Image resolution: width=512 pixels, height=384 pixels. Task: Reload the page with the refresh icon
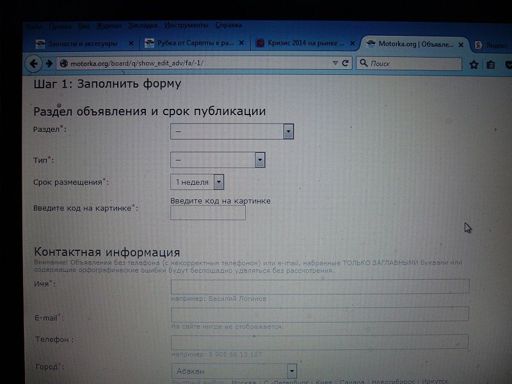click(x=346, y=63)
